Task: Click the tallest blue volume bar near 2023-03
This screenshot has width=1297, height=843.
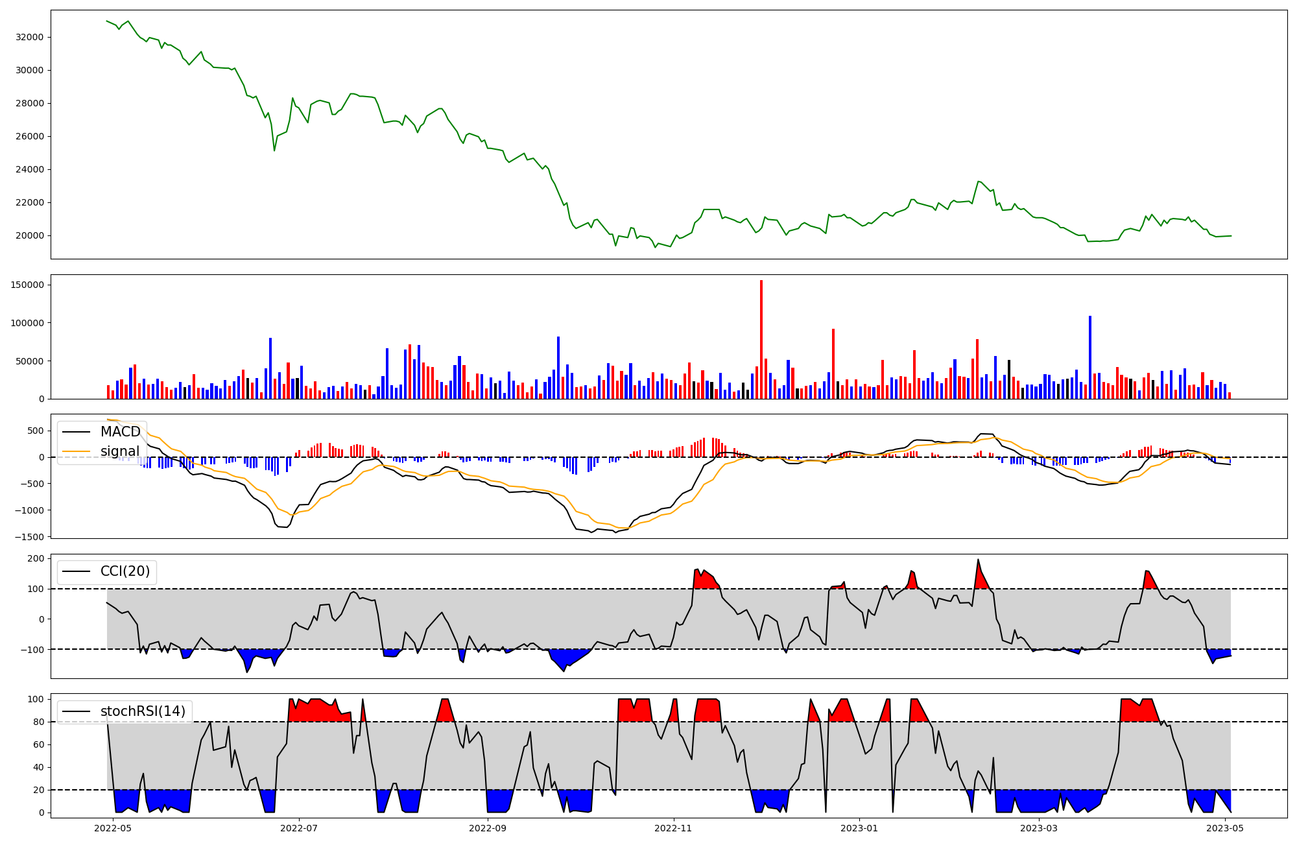Action: coord(1090,357)
